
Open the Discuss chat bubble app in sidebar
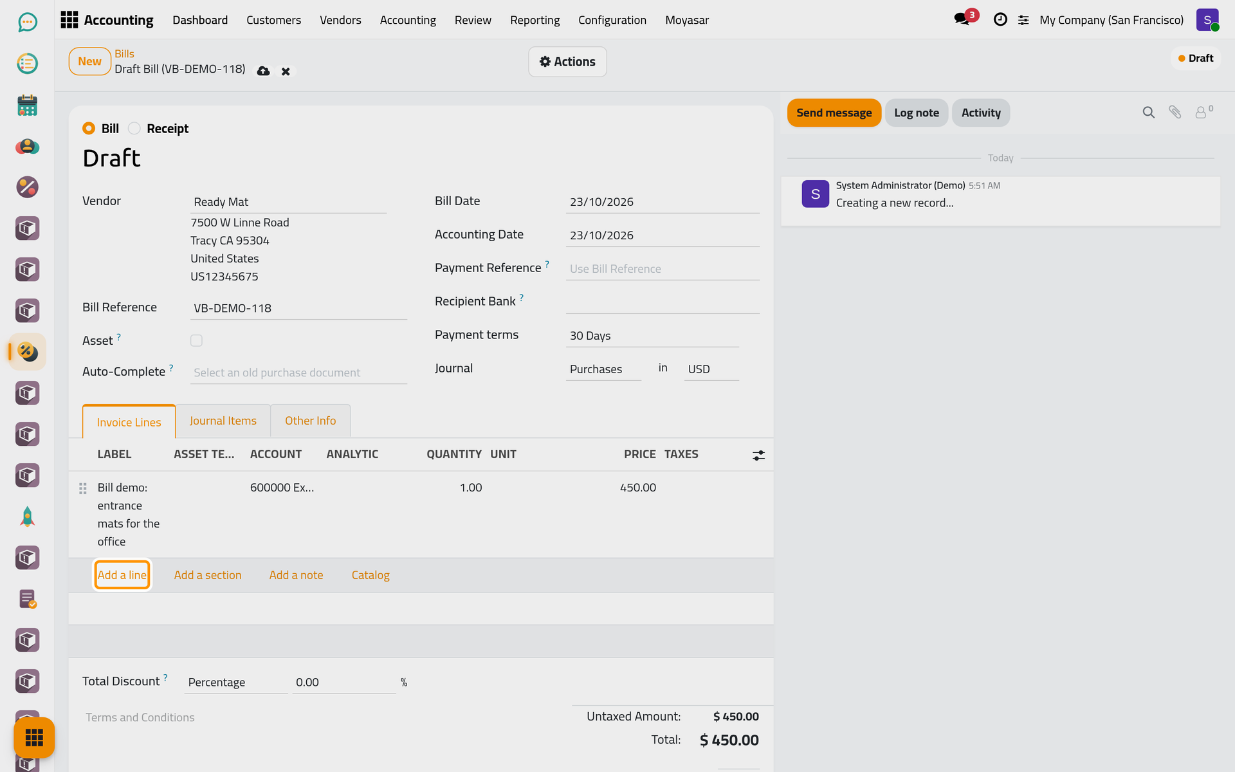coord(27,23)
